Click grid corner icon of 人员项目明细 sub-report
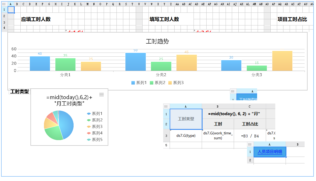This screenshot has height=181, width=316. pos(250,144)
